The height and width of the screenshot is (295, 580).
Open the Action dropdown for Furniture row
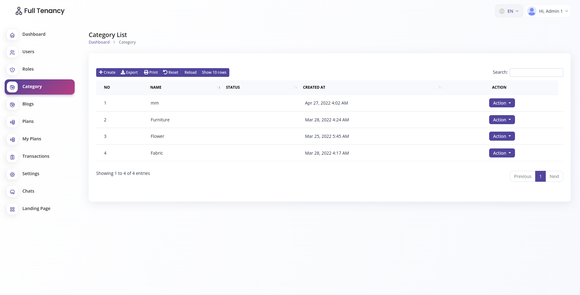point(502,119)
